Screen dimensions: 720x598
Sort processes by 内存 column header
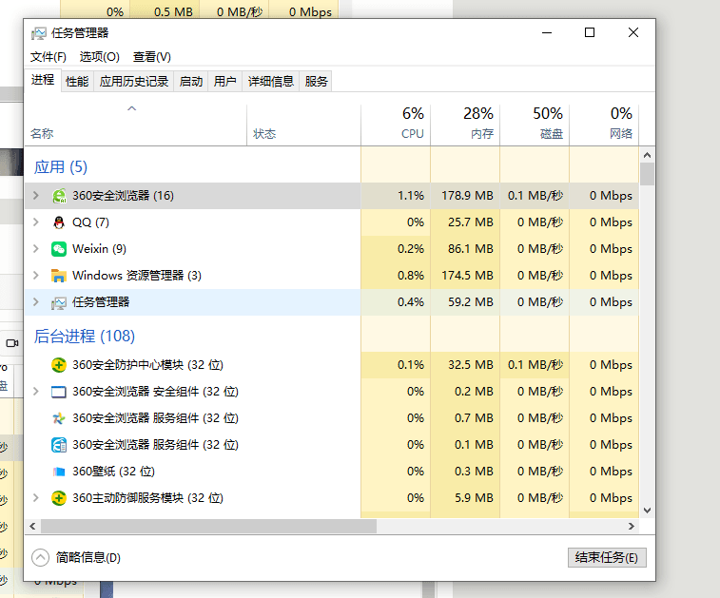pyautogui.click(x=465, y=125)
